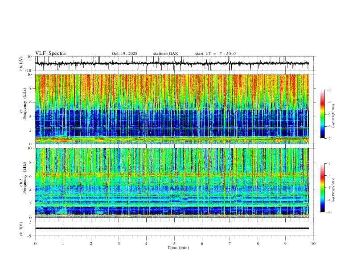The height and width of the screenshot is (273, 353).
Task: Click the time axis tick label "10"
Action: pos(313,244)
